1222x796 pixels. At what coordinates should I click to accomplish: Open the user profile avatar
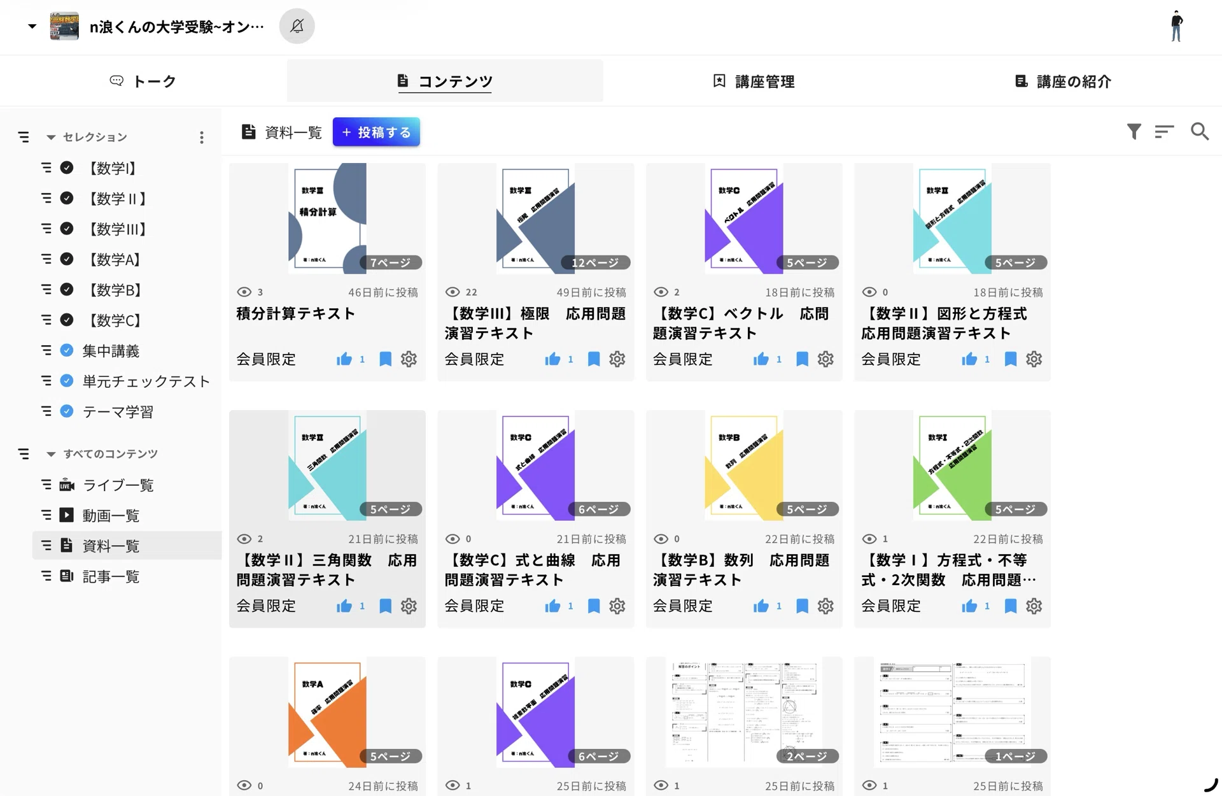click(1177, 26)
